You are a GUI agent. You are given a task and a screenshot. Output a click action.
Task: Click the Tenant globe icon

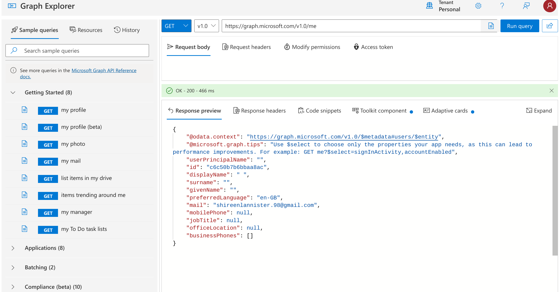tap(429, 5)
